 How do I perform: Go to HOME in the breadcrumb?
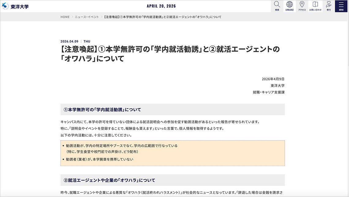(x=65, y=17)
